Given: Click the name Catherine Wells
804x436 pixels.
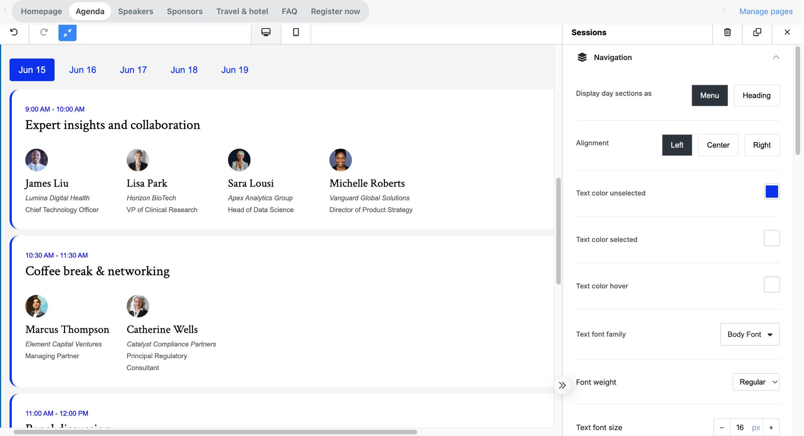Looking at the screenshot, I should [162, 330].
